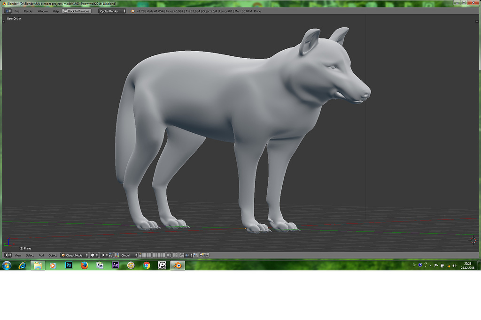481x320 pixels.
Task: Open the Info editor type selector
Action: click(8, 11)
